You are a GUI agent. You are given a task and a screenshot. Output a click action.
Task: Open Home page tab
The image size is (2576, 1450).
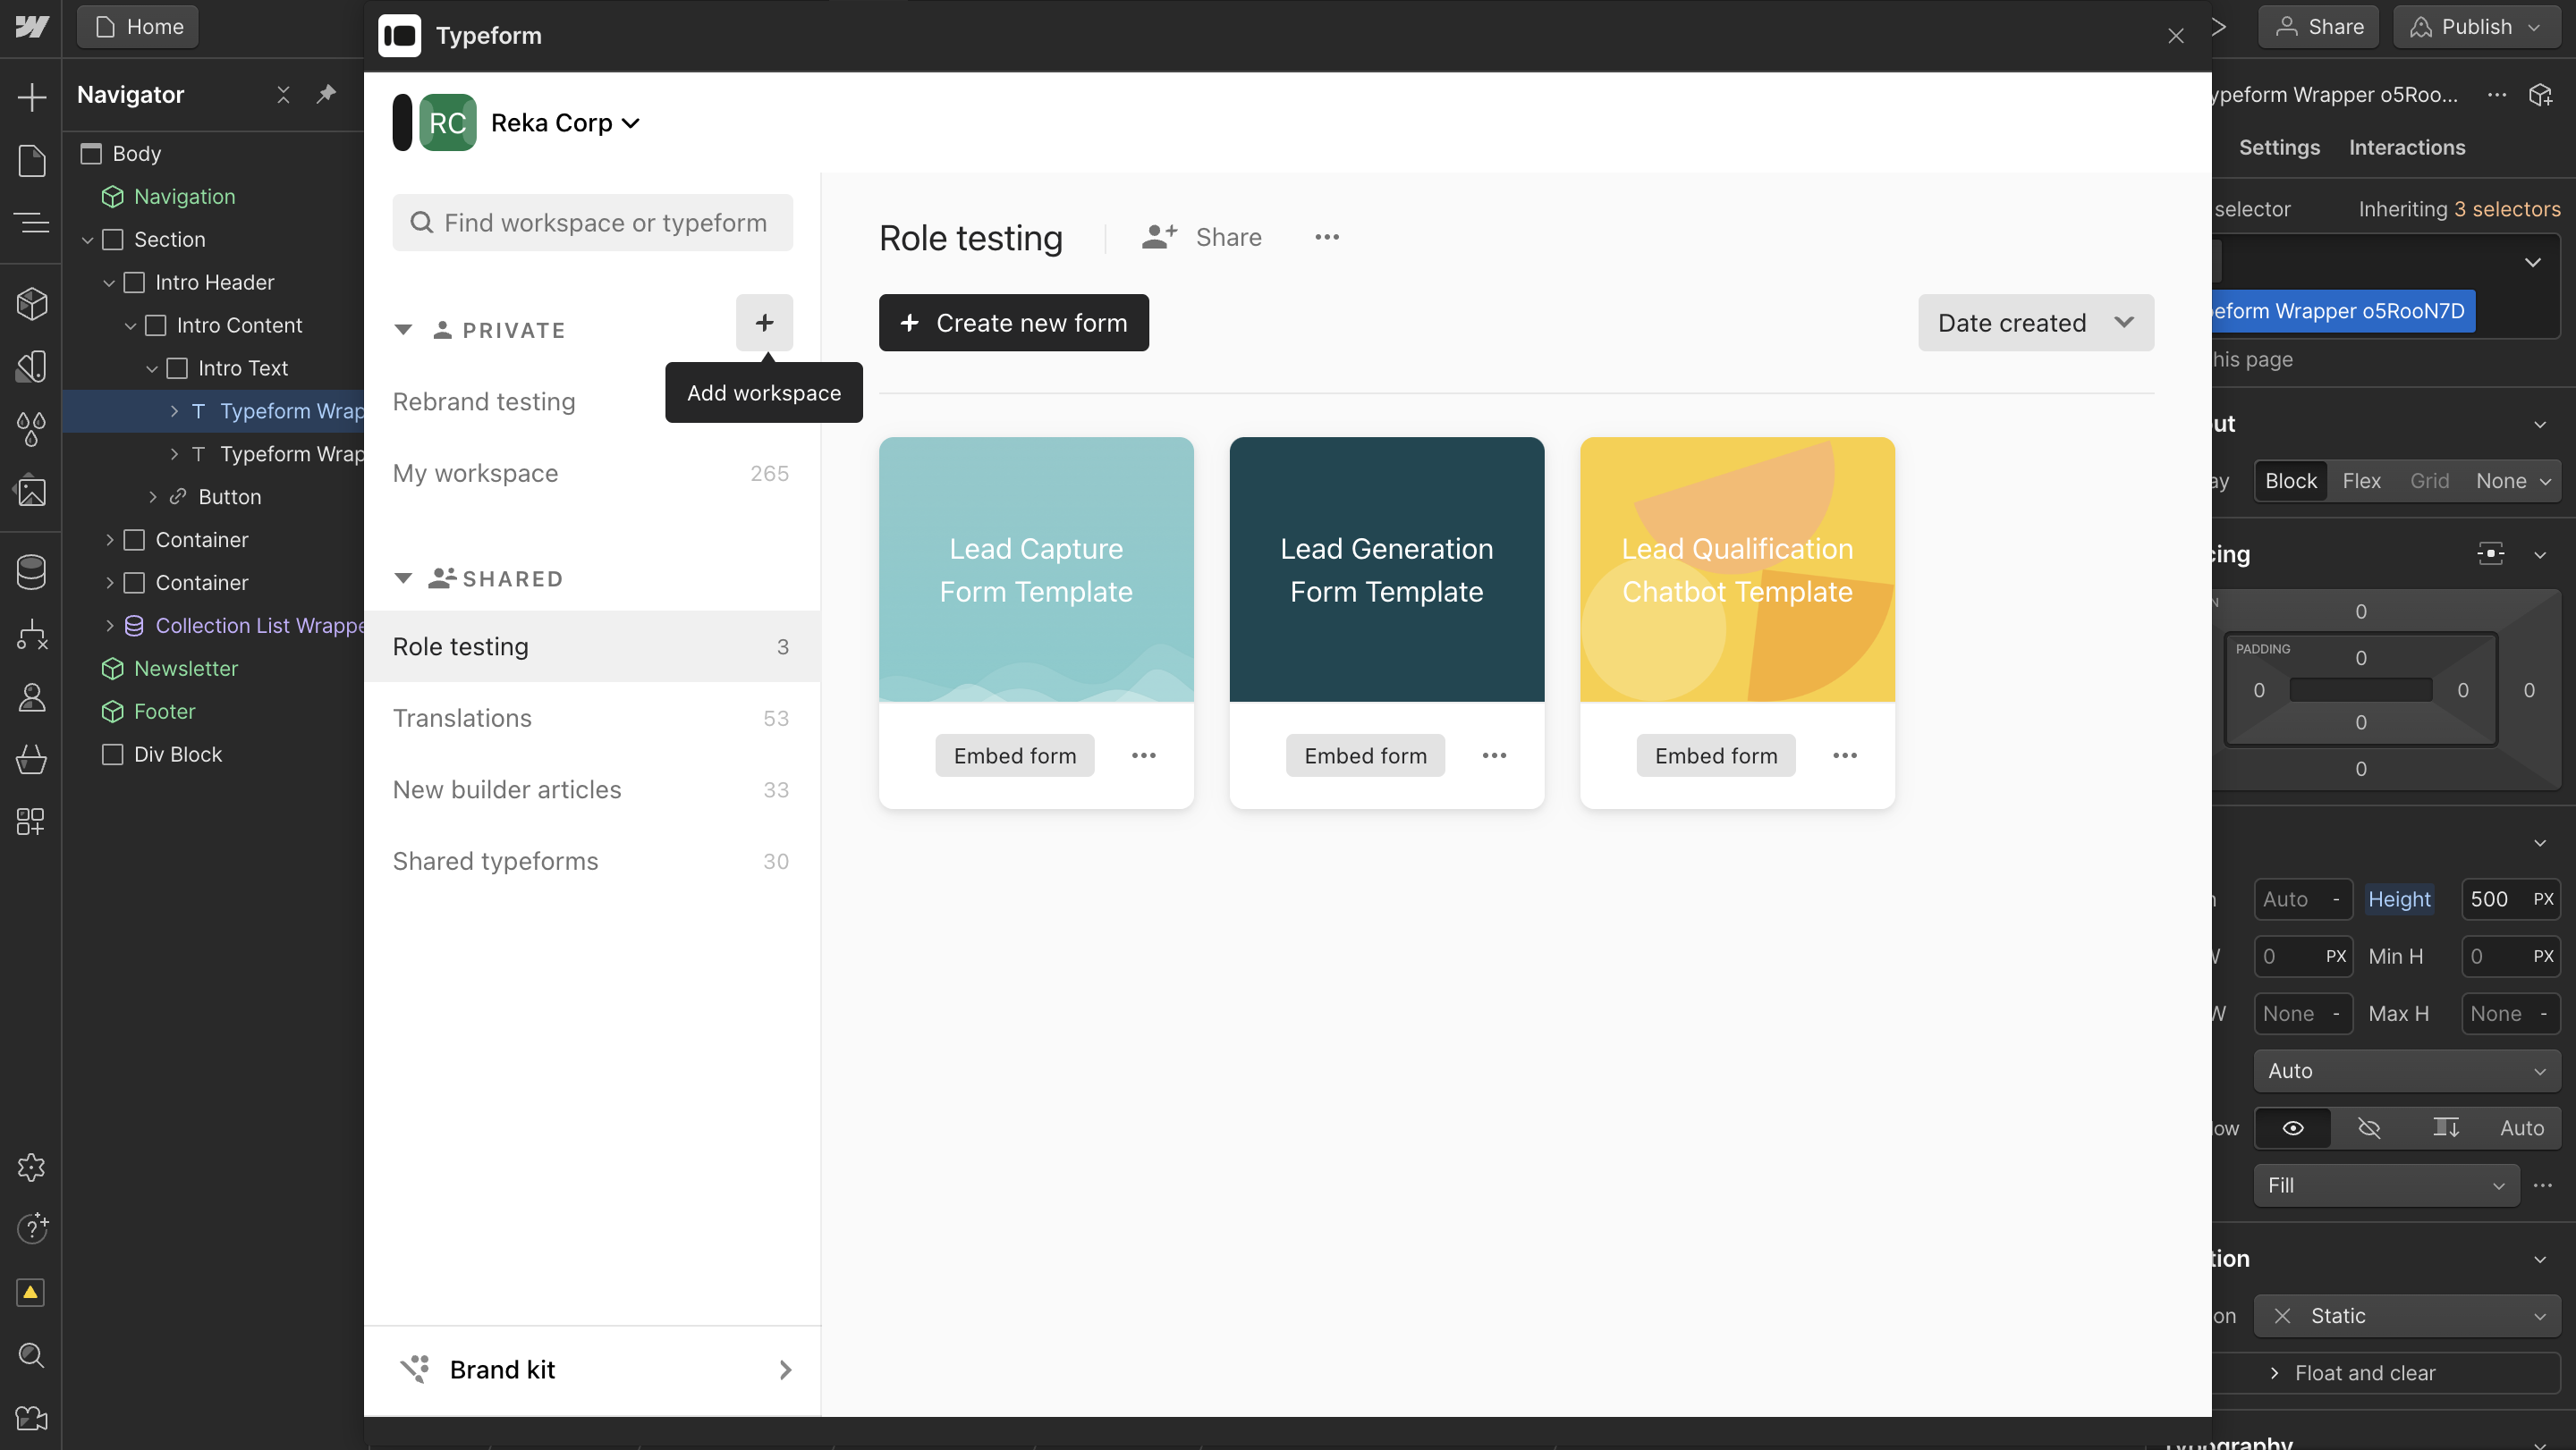click(x=138, y=27)
